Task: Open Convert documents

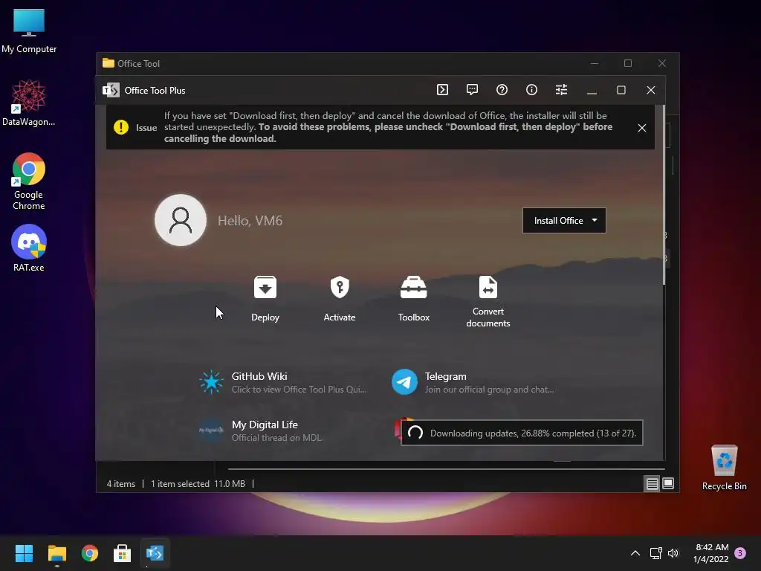Action: pyautogui.click(x=488, y=302)
